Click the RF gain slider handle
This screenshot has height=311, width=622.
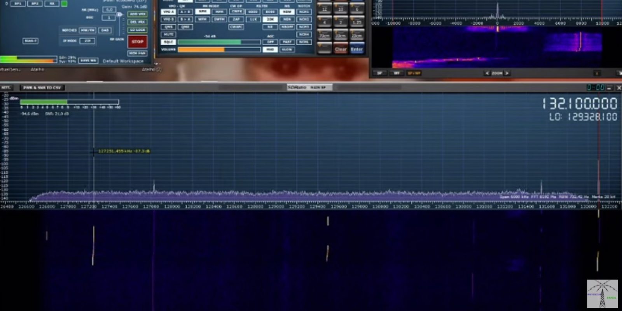(119, 14)
